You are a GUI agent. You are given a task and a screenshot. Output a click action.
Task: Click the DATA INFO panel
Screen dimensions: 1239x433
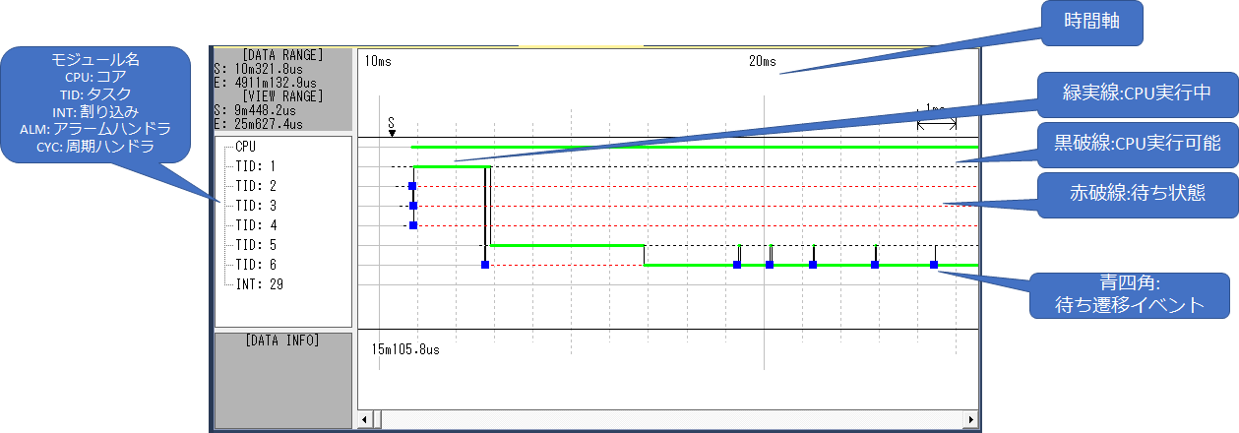click(x=282, y=379)
